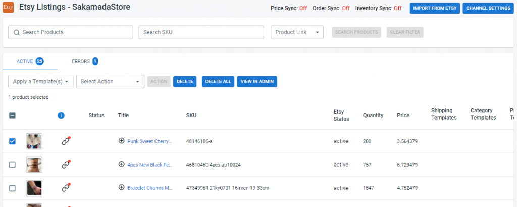Uncheck the Punk Sweet Cherry row checkbox
The width and height of the screenshot is (517, 207).
point(12,141)
